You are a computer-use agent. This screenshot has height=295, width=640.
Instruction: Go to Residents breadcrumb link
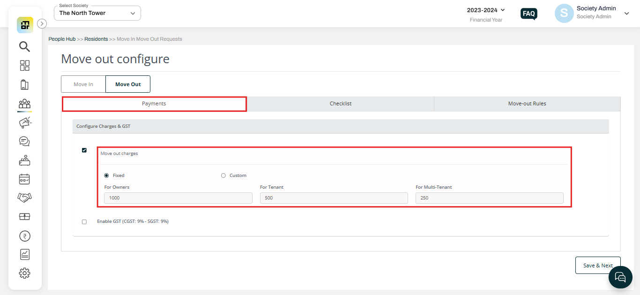coord(96,39)
